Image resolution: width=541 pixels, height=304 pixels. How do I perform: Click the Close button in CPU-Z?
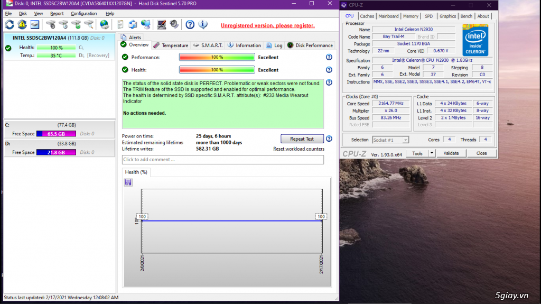point(482,153)
